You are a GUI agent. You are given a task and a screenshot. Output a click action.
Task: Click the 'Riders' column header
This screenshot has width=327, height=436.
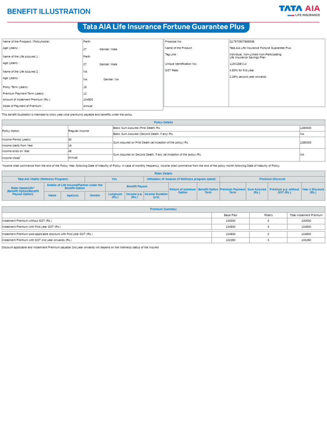coord(268,215)
